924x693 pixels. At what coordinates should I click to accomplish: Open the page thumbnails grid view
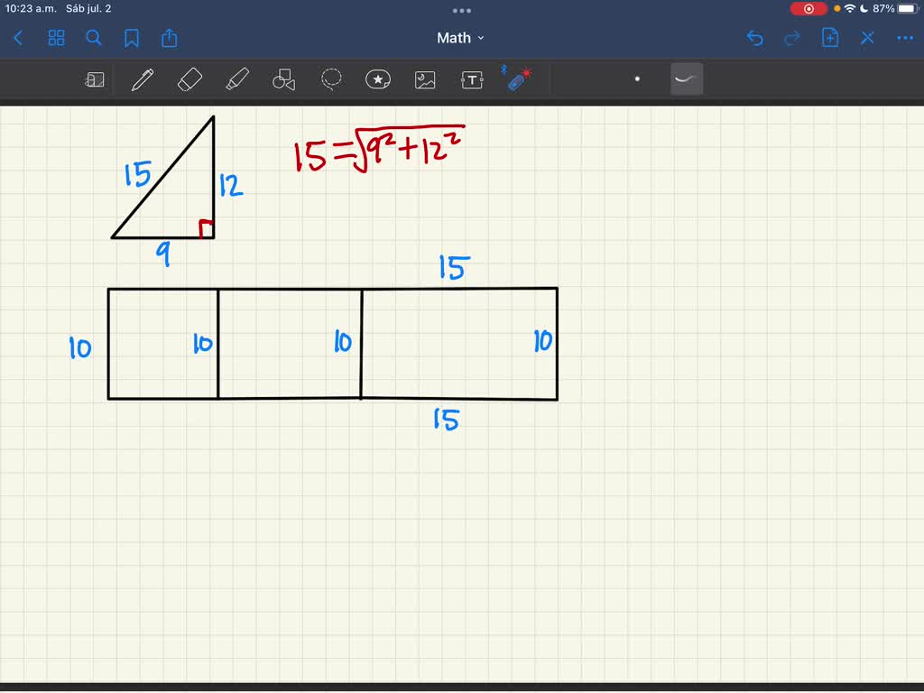pyautogui.click(x=56, y=38)
